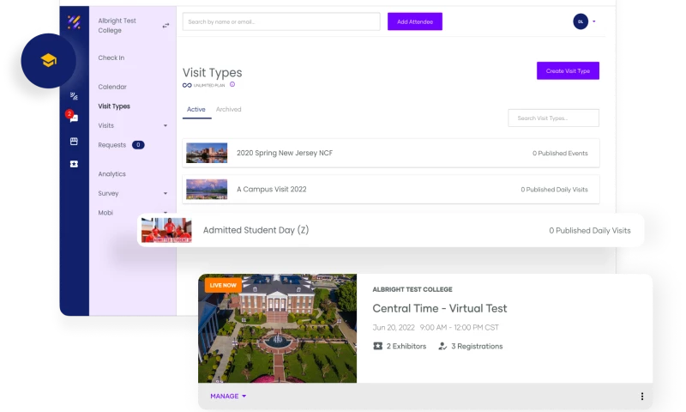Click 2020 Spring New Jersey NCF title
This screenshot has height=412, width=686.
(285, 153)
